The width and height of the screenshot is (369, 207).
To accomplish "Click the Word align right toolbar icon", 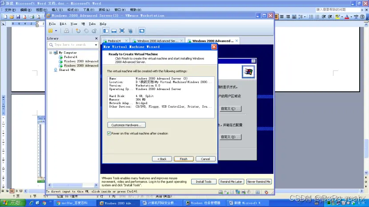I will coord(288,17).
